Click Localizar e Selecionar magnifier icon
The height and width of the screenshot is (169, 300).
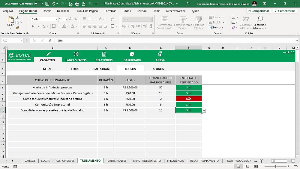(259, 19)
